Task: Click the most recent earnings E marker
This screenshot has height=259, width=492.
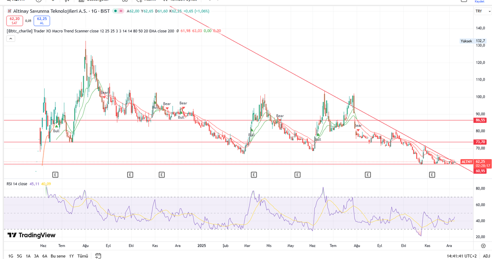Action: [432, 175]
